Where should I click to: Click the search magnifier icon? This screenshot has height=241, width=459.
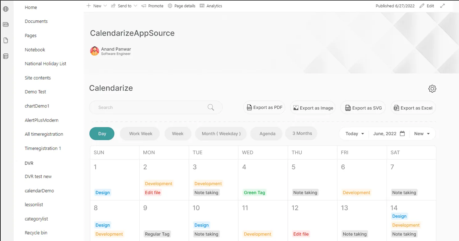pos(211,107)
